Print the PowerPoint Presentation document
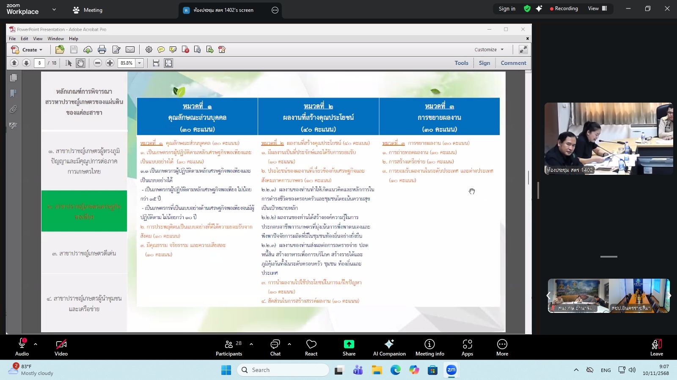 [x=102, y=49]
